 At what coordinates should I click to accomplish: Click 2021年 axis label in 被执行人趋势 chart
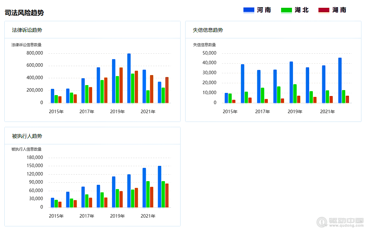[x=148, y=216]
